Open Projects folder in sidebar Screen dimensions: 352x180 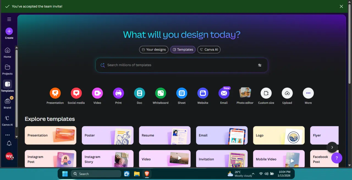click(7, 70)
